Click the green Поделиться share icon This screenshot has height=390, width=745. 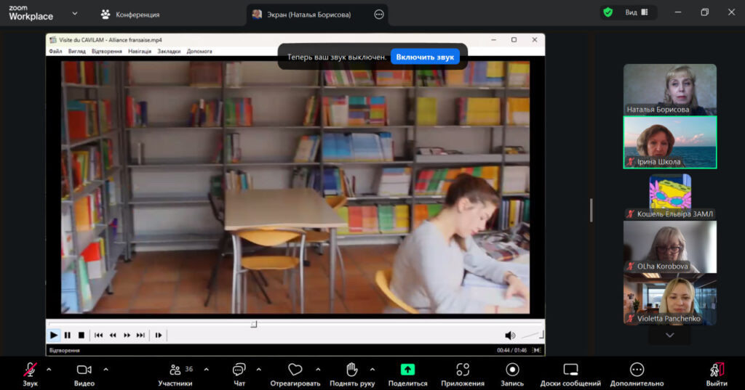click(x=407, y=370)
